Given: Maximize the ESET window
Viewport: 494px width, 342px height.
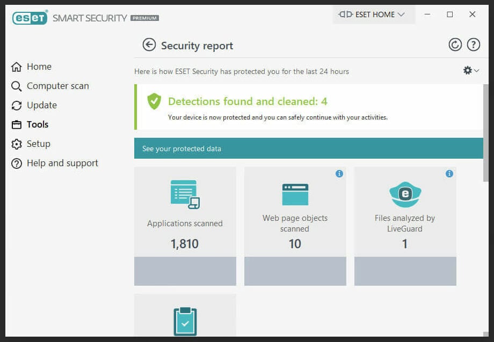Looking at the screenshot, I should tap(450, 14).
